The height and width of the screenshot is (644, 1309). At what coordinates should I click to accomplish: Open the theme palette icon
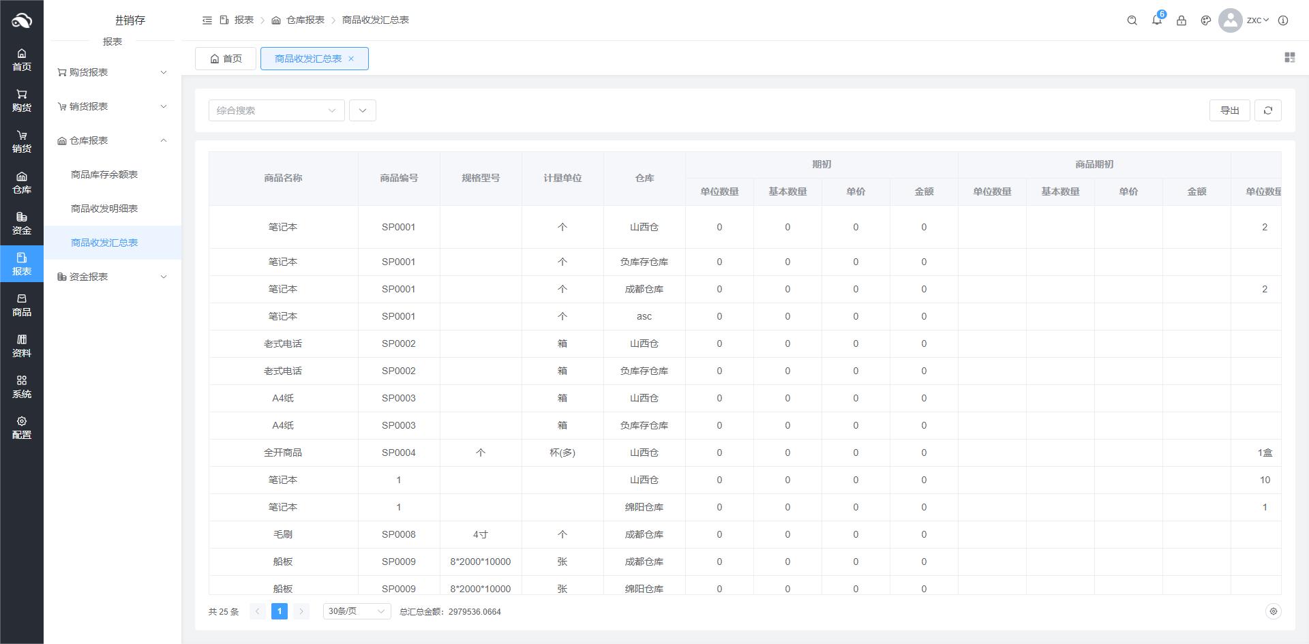(x=1205, y=20)
